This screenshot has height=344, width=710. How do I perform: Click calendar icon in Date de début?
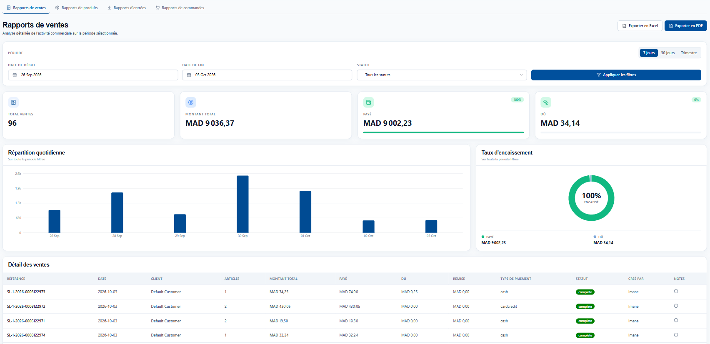pos(15,75)
